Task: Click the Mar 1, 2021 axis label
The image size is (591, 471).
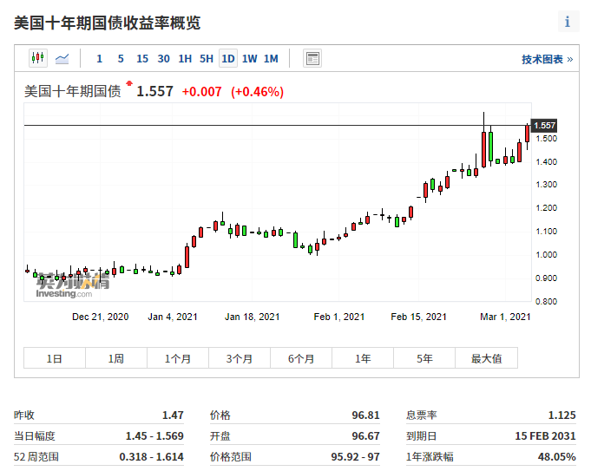Action: click(505, 317)
